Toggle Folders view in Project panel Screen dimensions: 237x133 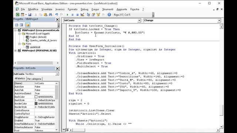click(27, 25)
